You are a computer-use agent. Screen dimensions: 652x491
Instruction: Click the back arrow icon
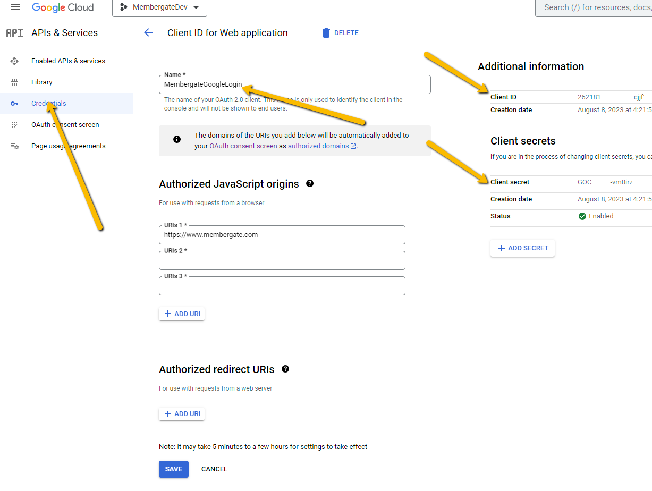coord(148,33)
